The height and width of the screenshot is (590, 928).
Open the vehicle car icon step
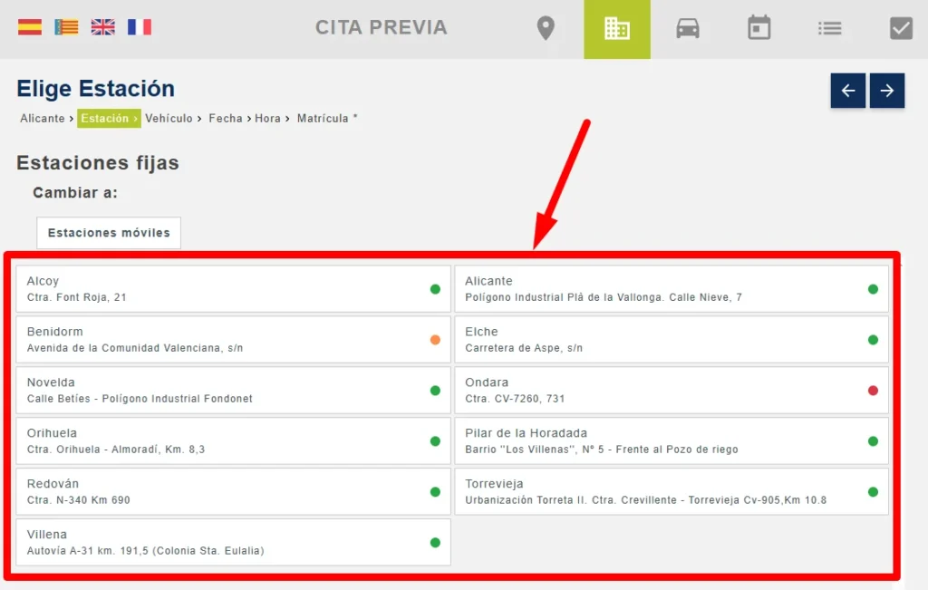point(688,29)
